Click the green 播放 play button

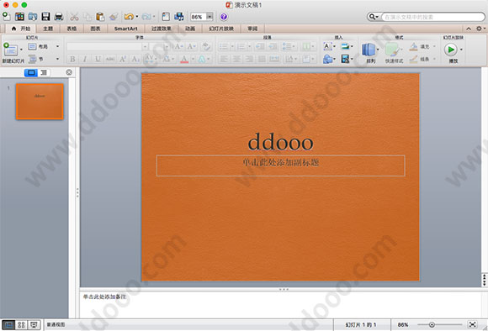pyautogui.click(x=451, y=50)
